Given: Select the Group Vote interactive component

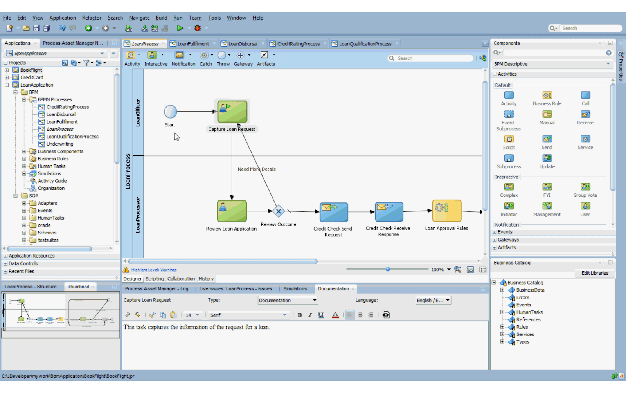Looking at the screenshot, I should (x=585, y=187).
